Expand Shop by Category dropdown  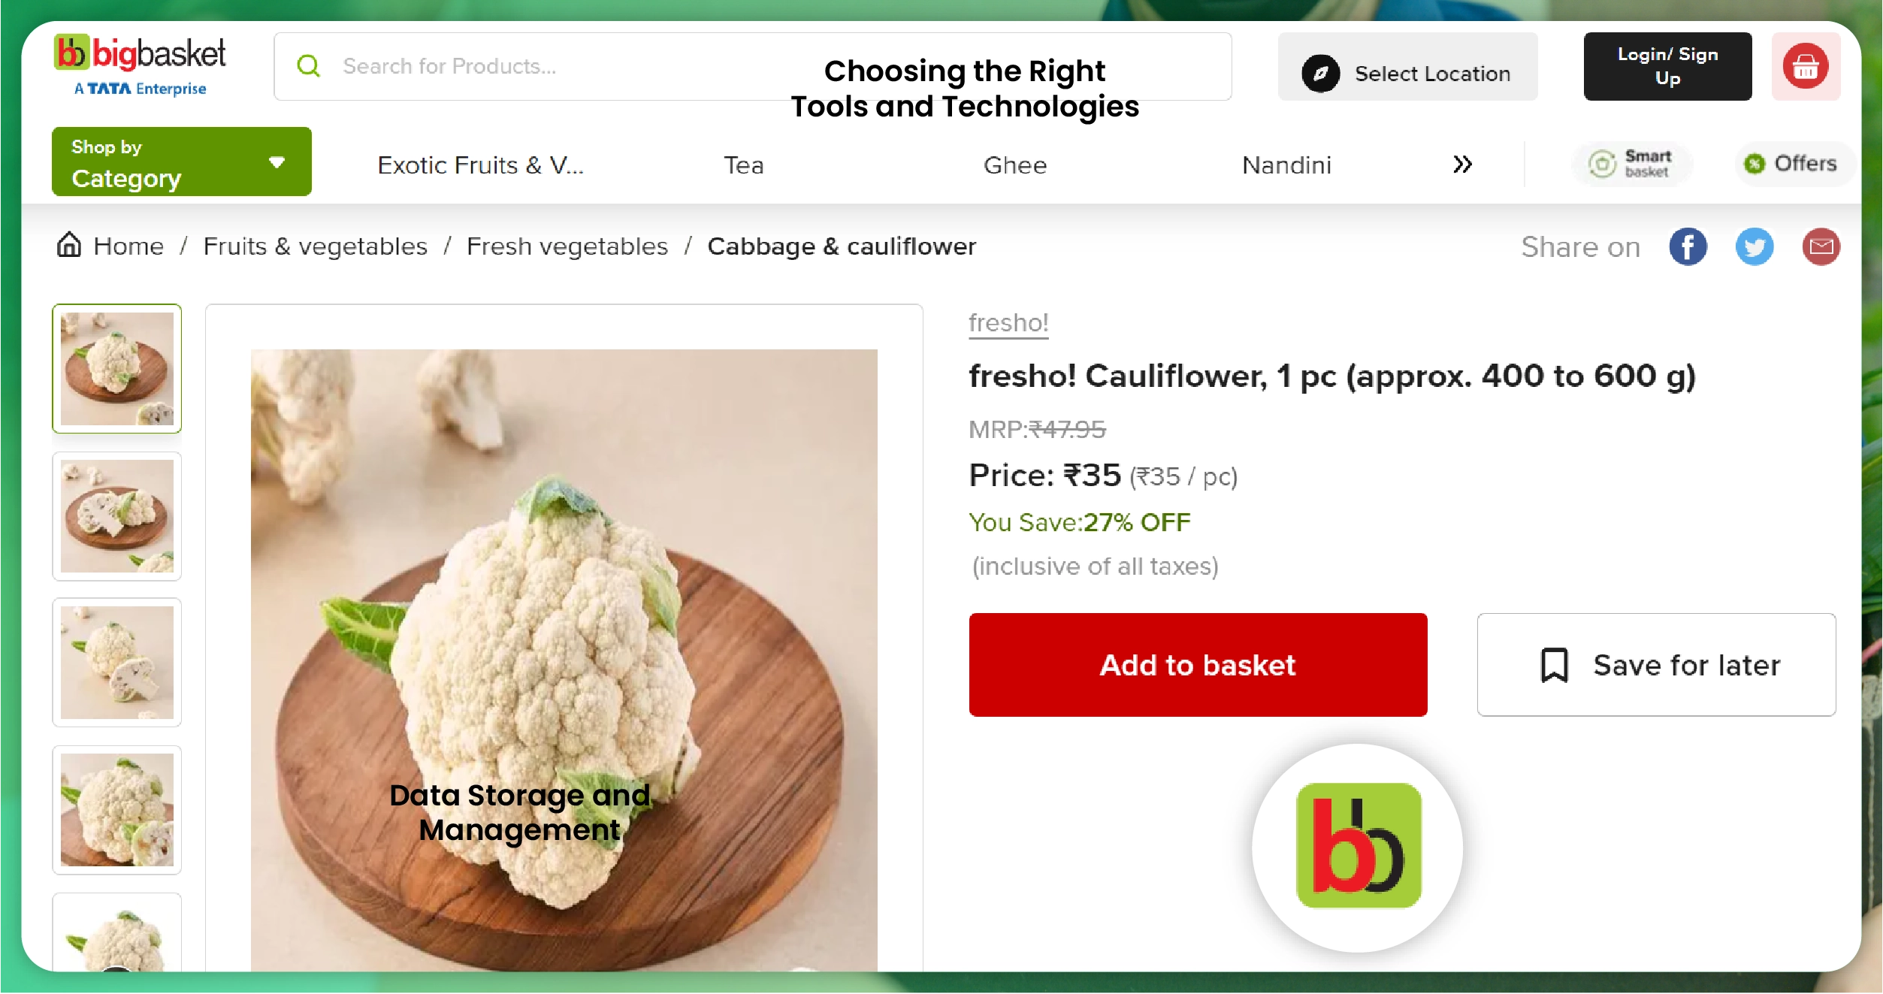182,162
